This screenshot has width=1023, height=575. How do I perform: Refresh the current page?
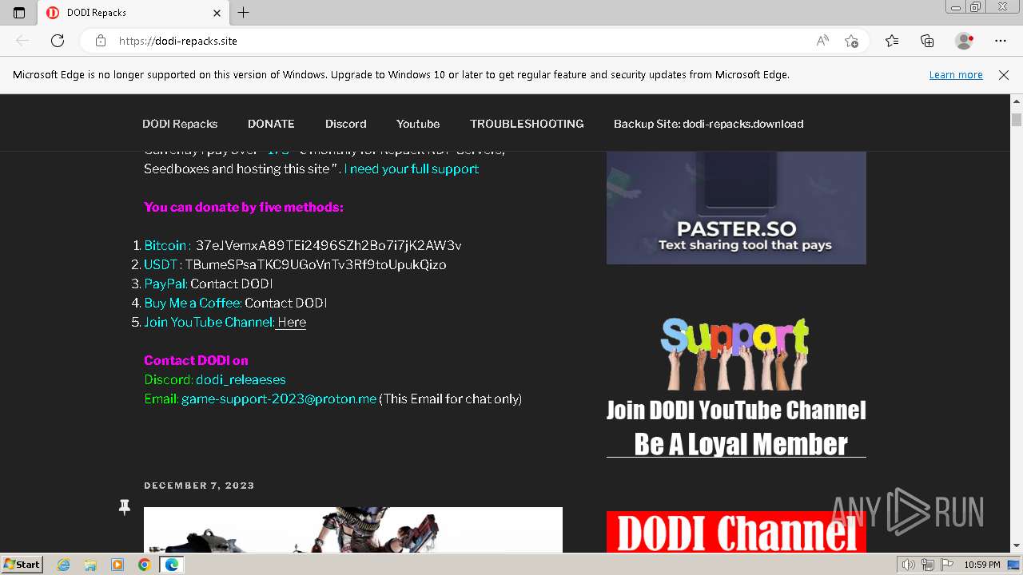[x=58, y=41]
